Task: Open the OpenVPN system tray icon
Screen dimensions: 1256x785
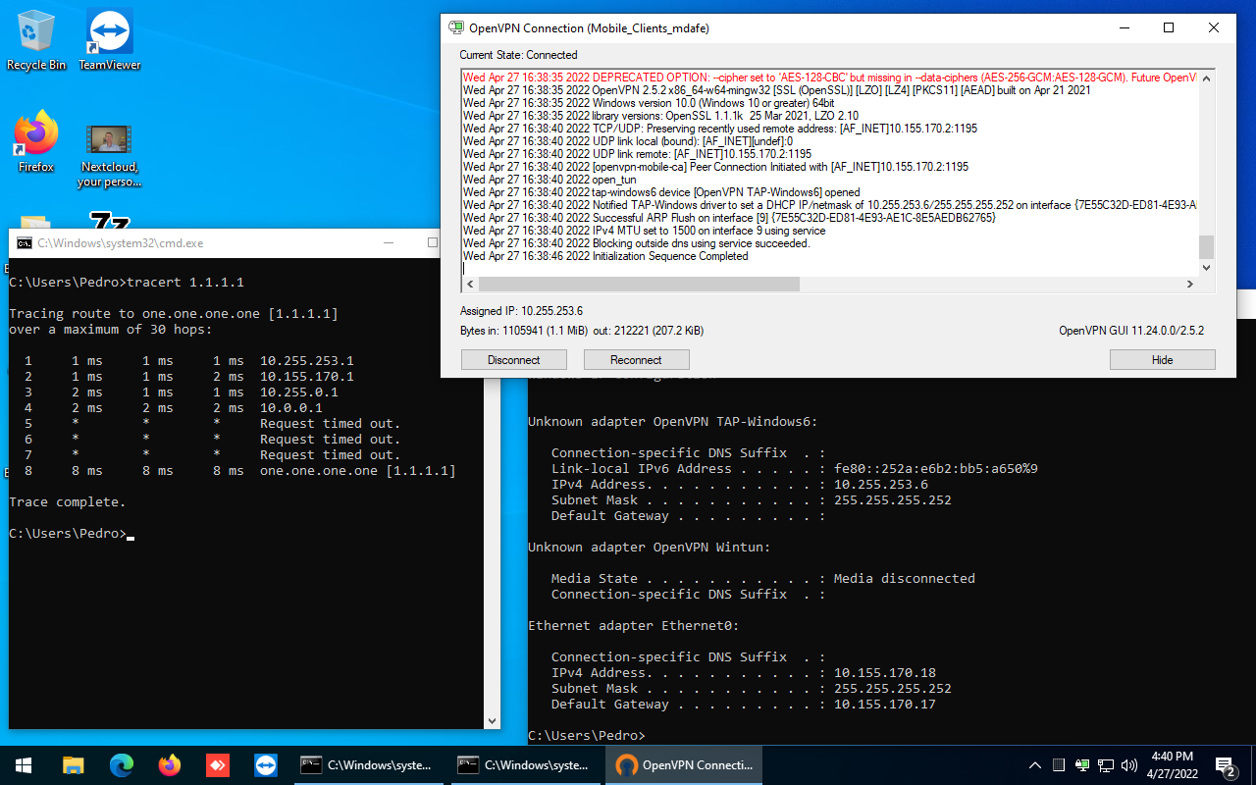Action: (1081, 764)
